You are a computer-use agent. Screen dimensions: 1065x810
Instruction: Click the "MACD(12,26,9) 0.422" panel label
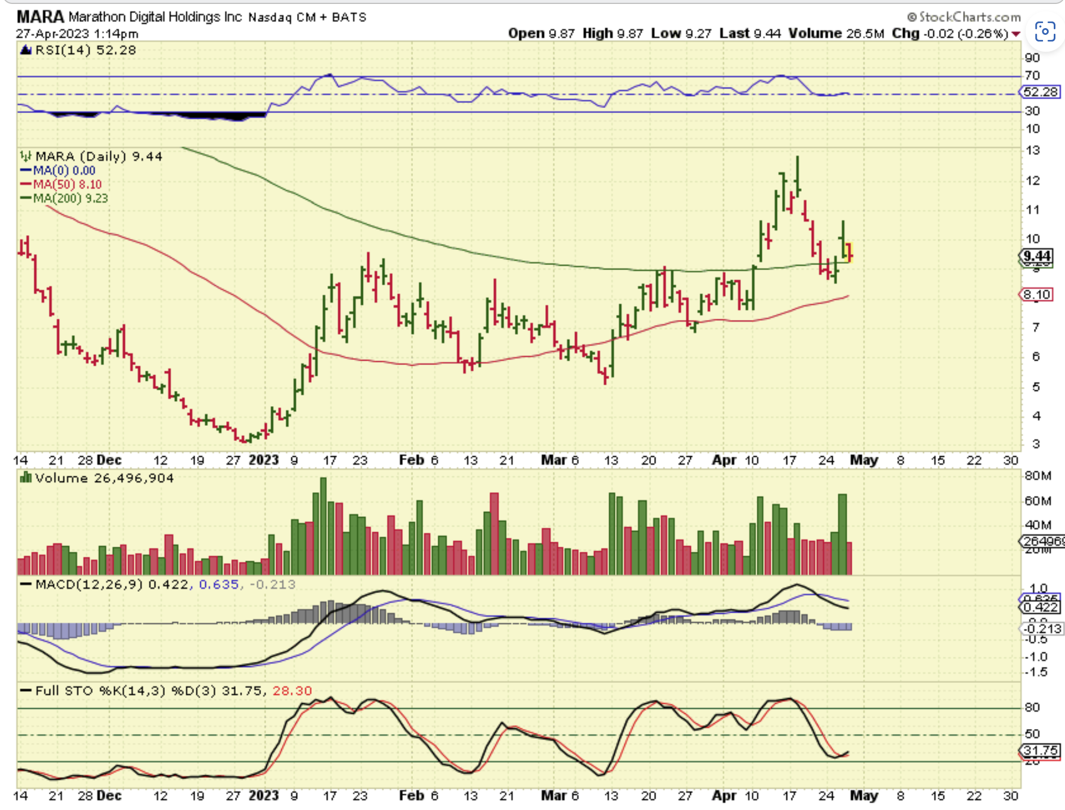pos(112,584)
